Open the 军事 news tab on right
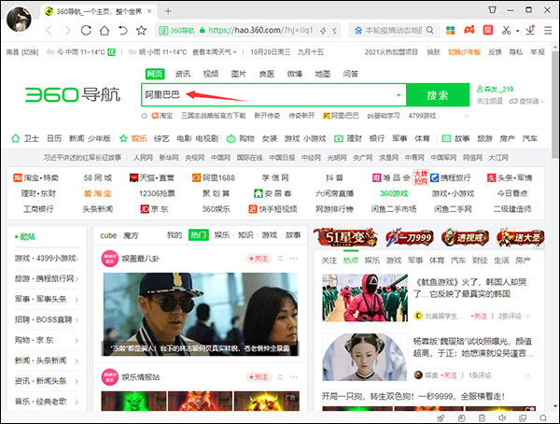 coord(415,261)
